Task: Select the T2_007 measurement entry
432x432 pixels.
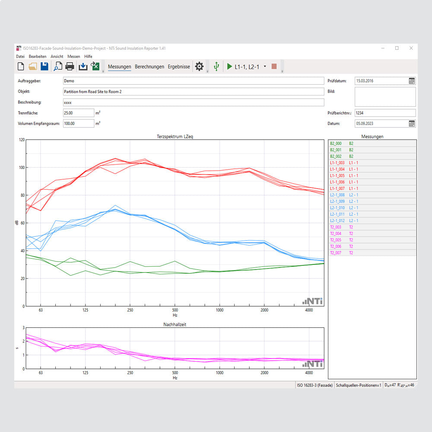Action: point(336,253)
